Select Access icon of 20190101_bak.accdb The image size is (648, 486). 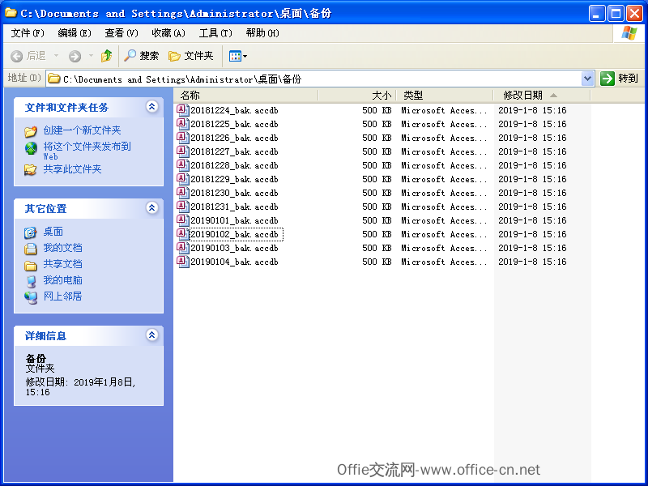pyautogui.click(x=182, y=220)
